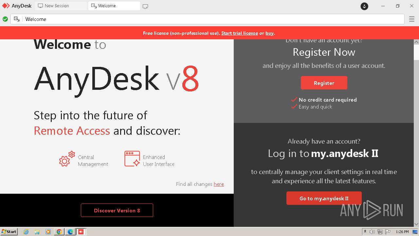Click the 1:26 PM clock in the tray
This screenshot has height=236, width=419.
tap(402, 232)
